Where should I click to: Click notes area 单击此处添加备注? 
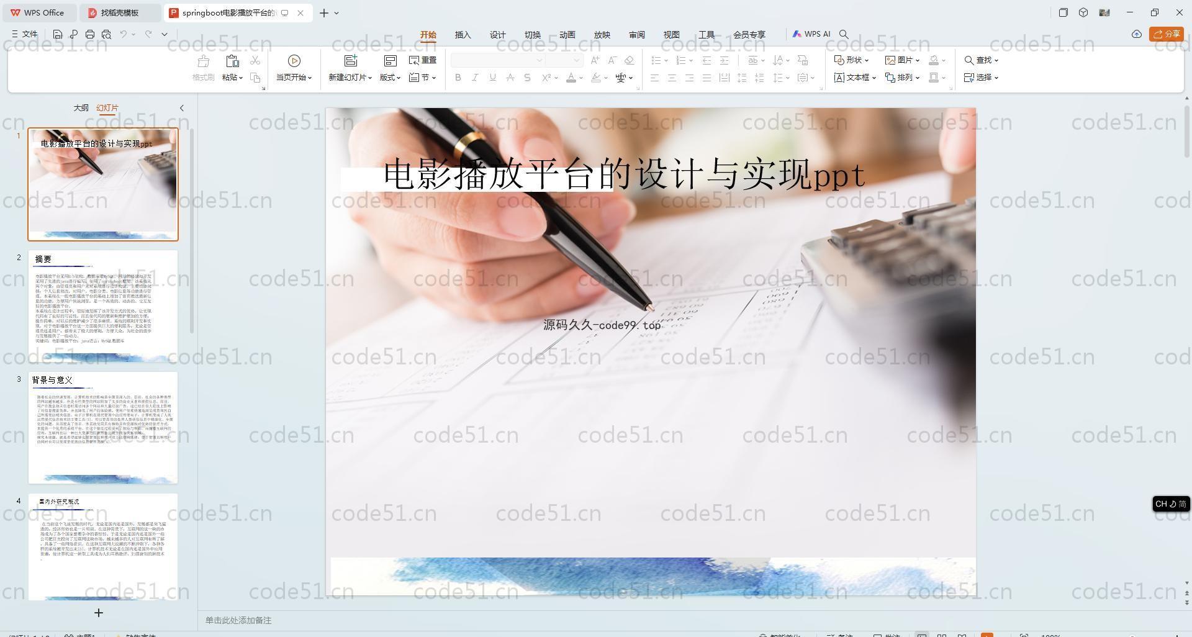238,620
